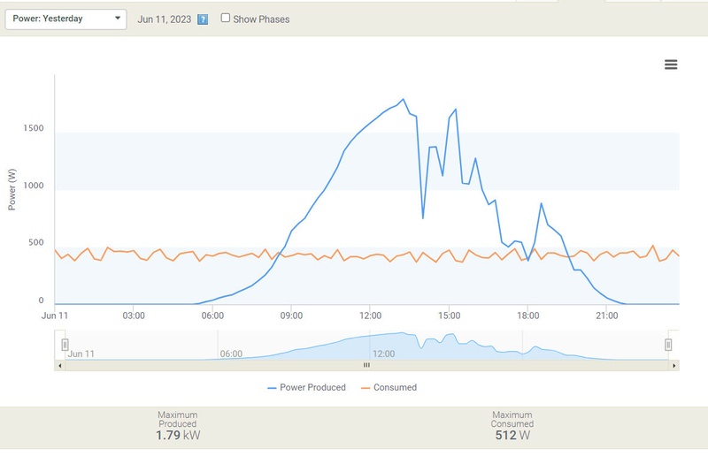
Task: Click the Maximum Consumed 512 W value
Action: point(512,435)
